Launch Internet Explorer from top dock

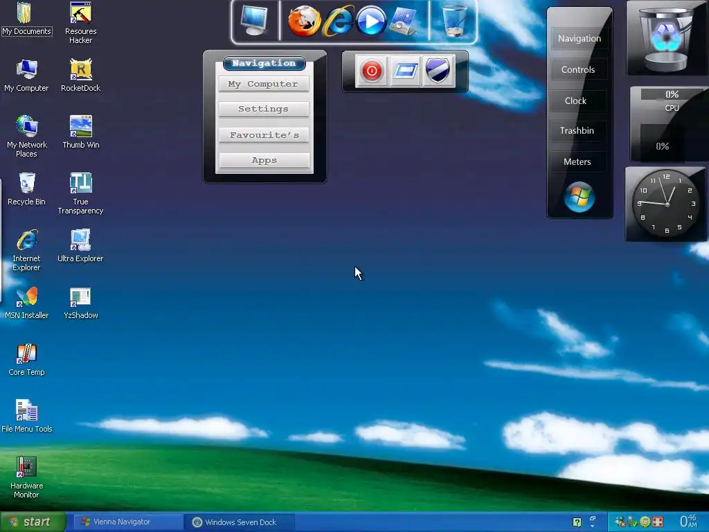point(338,21)
